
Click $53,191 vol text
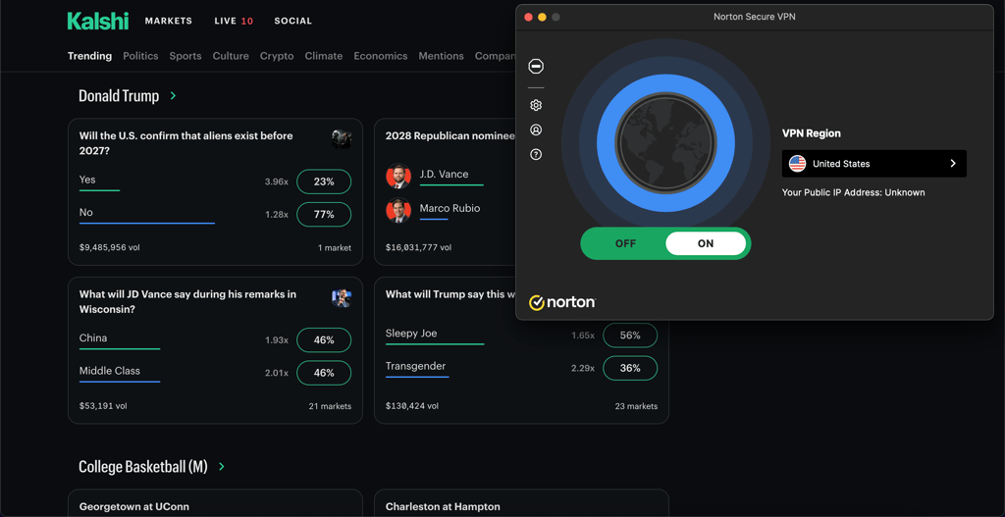(103, 406)
